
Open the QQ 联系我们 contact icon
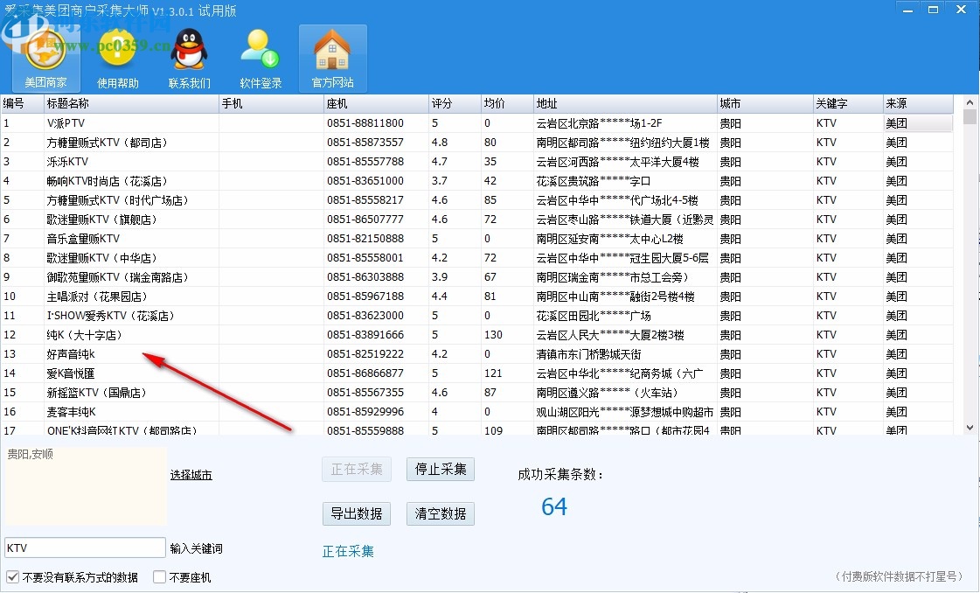pos(188,58)
